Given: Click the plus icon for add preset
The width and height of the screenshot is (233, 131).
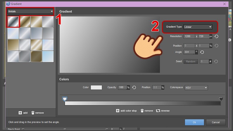Looking at the screenshot, I should [x=20, y=113].
